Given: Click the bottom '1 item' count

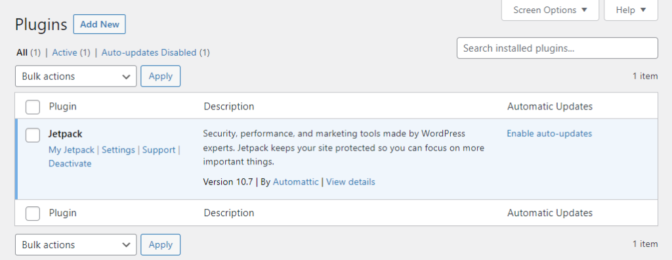Looking at the screenshot, I should [645, 244].
